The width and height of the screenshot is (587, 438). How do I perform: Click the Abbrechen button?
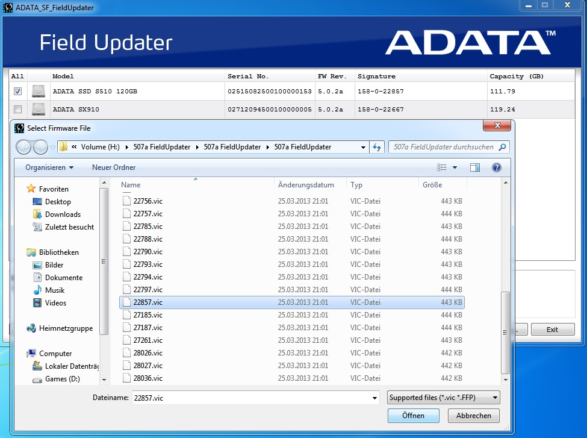[x=474, y=416]
